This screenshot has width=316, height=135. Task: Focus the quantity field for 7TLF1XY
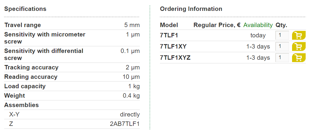click(282, 46)
